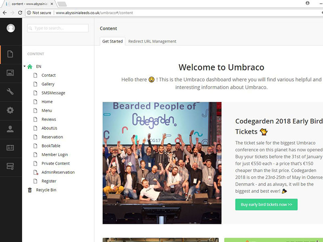The width and height of the screenshot is (323, 242).
Task: Click the Not secure site info icon
Action: tap(29, 13)
